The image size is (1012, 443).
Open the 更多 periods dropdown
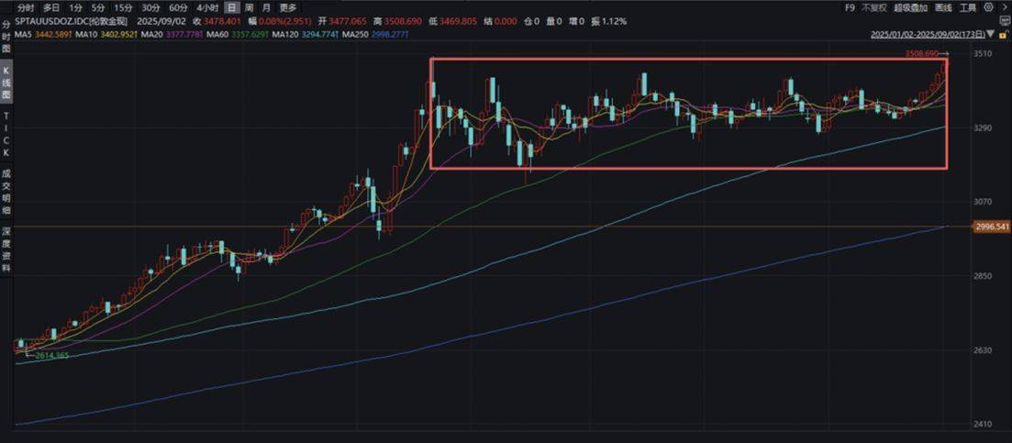click(287, 7)
